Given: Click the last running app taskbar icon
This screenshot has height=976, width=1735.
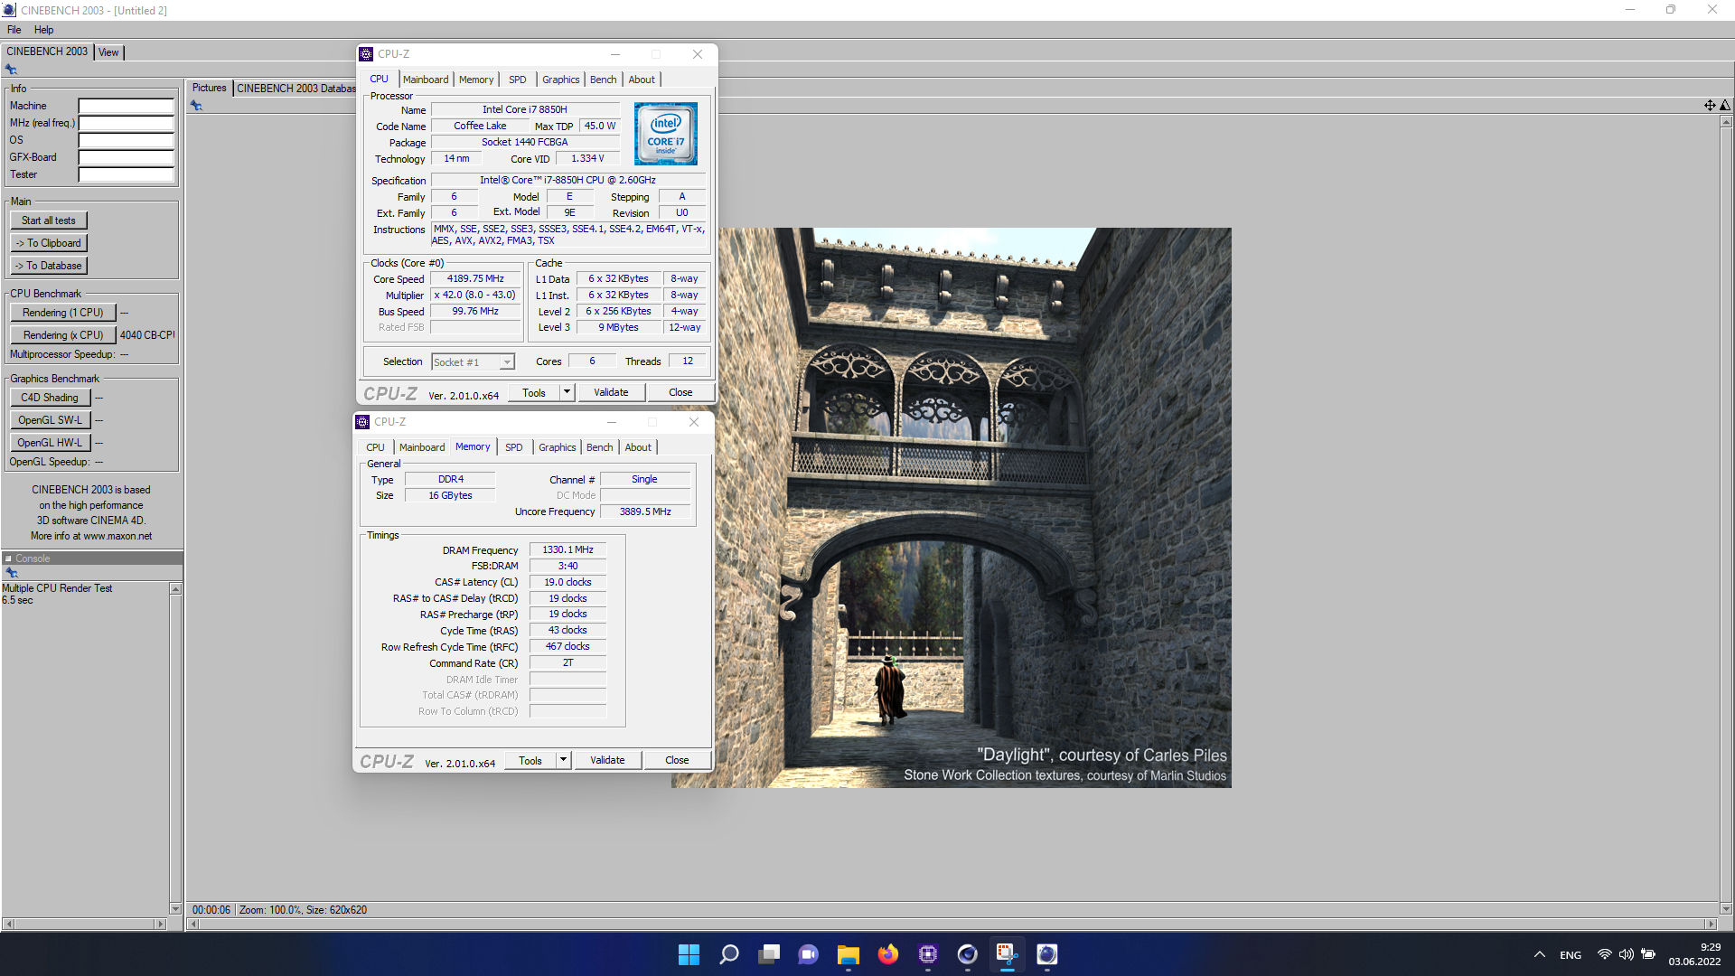Looking at the screenshot, I should 1046,954.
